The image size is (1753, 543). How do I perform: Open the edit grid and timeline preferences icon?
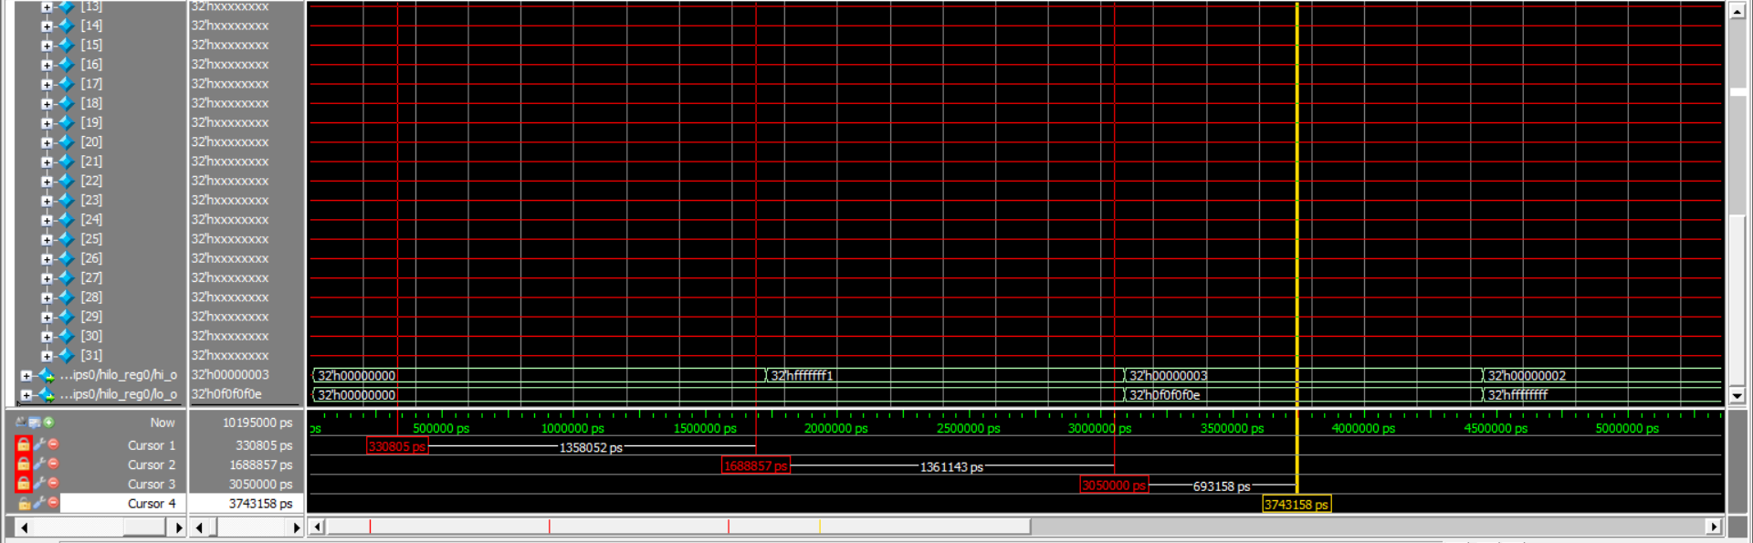35,423
